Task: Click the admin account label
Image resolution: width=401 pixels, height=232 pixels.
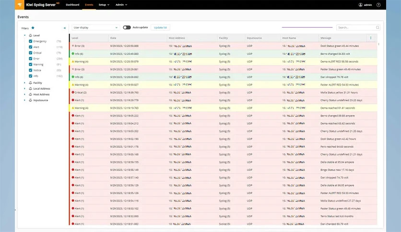Action: (368, 5)
